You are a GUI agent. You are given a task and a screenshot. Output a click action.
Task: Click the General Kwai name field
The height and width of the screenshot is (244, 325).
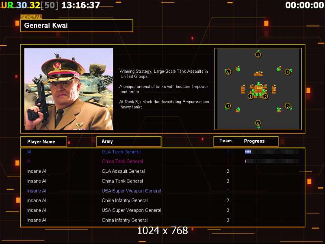pyautogui.click(x=77, y=26)
